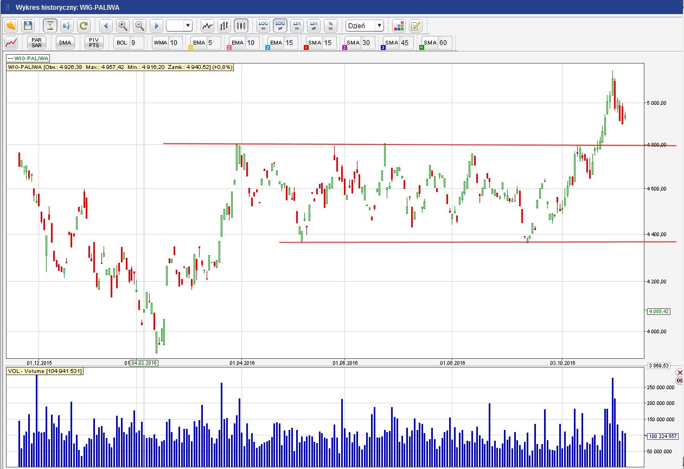Switch to the line chart type

click(207, 26)
